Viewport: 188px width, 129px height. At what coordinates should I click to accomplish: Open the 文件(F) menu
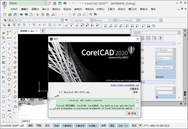(x=14, y=9)
